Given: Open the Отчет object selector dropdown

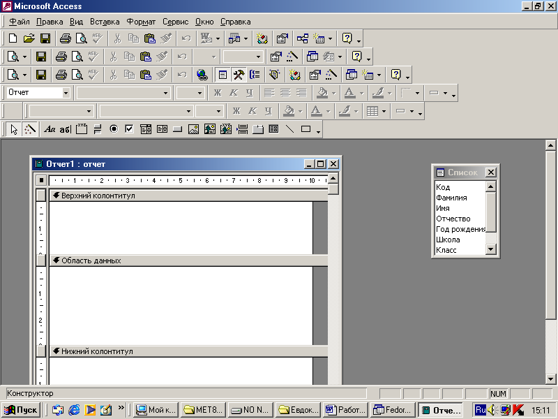Looking at the screenshot, I should (x=66, y=93).
